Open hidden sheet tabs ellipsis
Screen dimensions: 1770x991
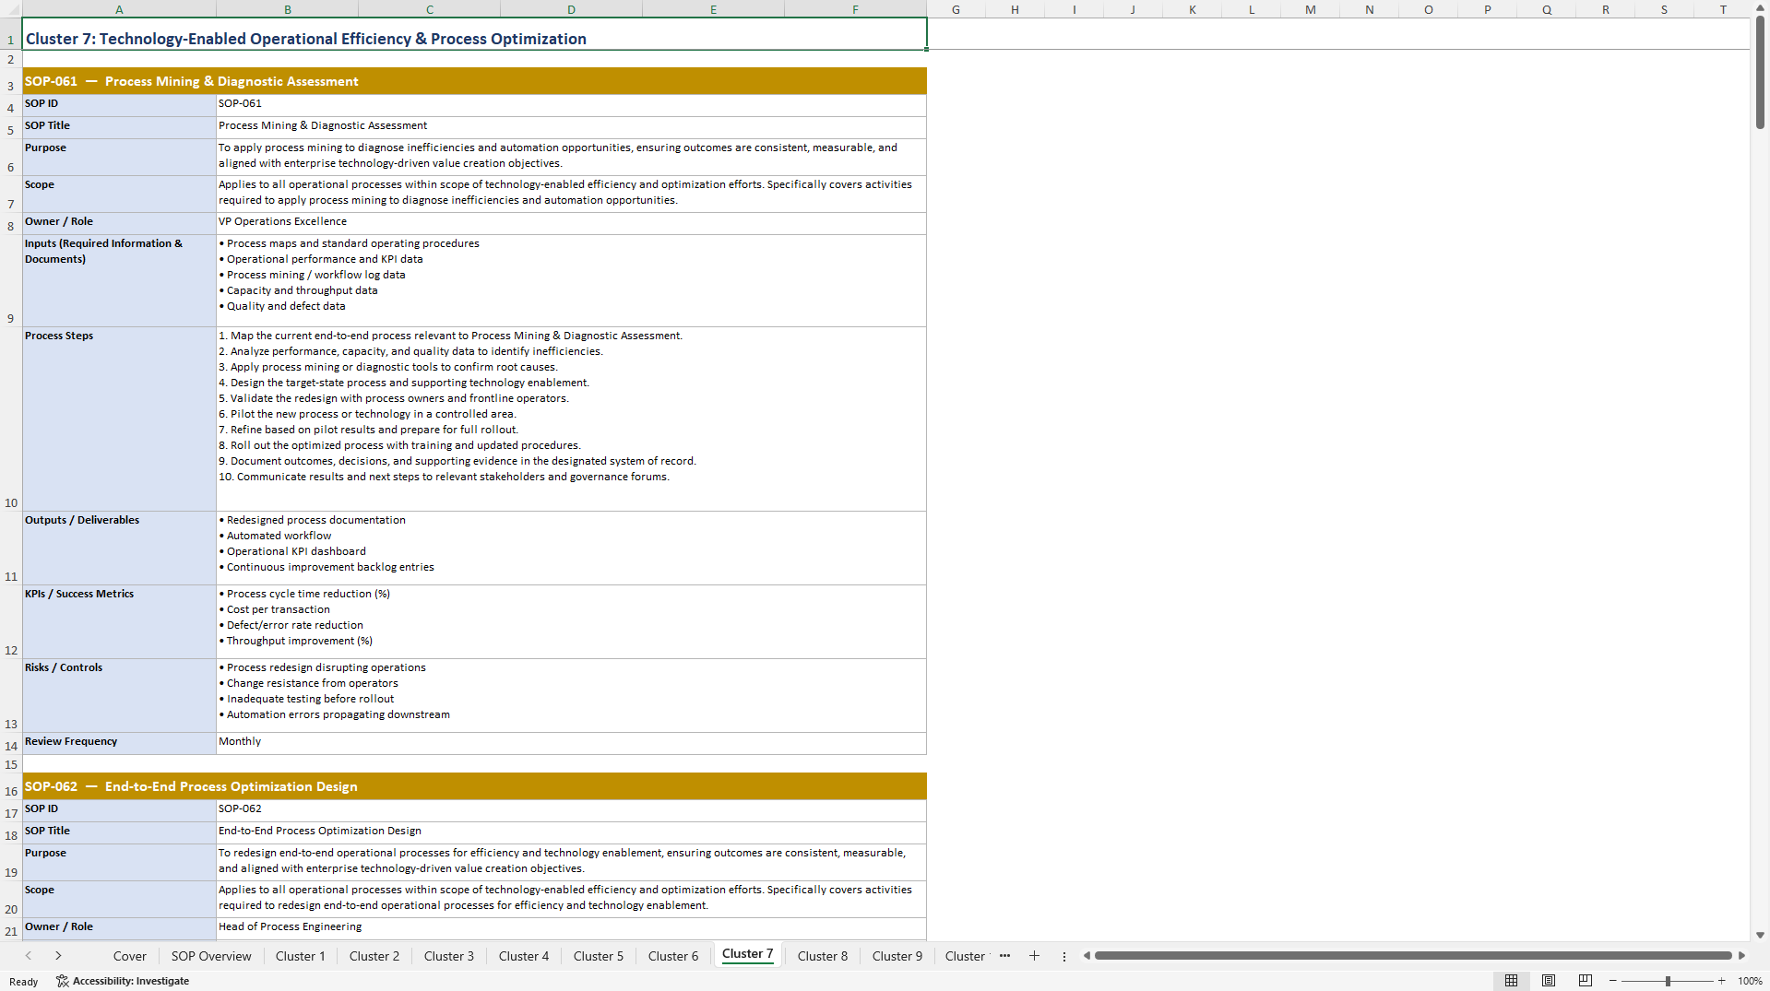[x=1004, y=956]
